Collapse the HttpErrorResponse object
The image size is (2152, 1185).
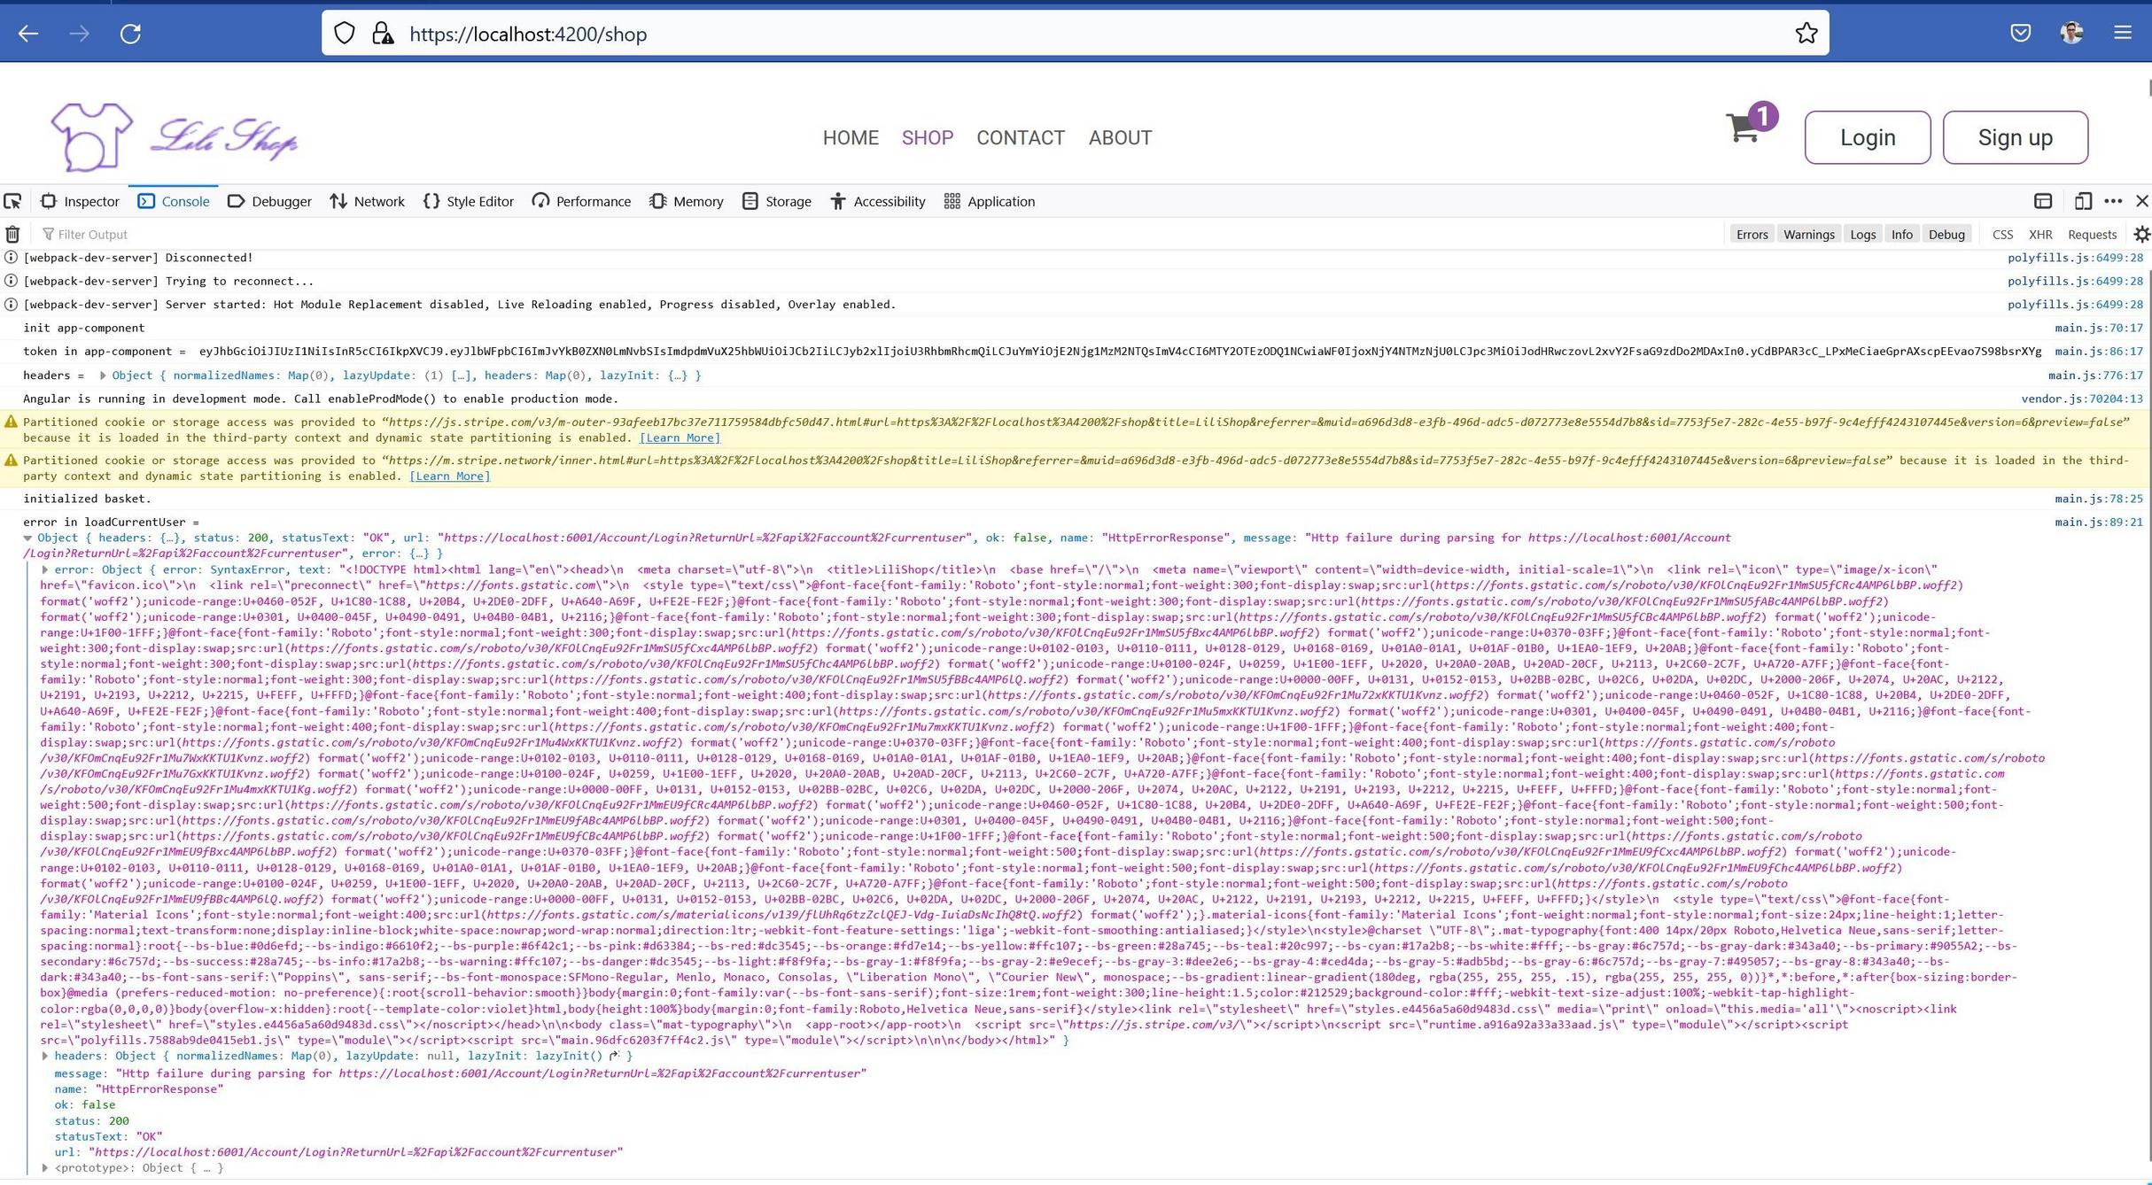click(x=27, y=538)
